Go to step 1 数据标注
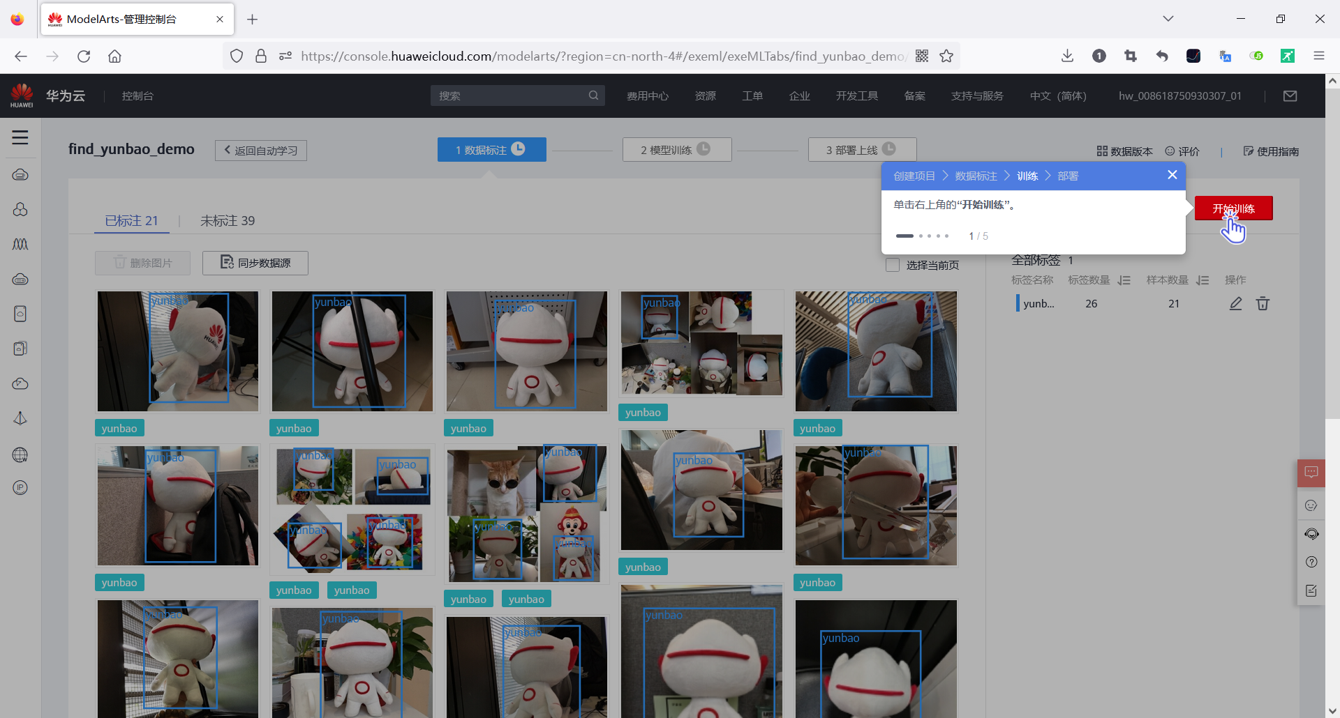 point(491,149)
